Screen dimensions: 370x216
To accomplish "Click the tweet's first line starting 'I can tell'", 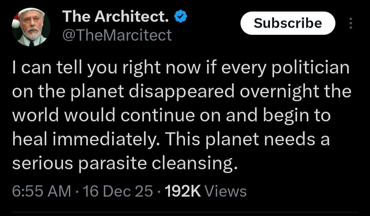I will click(x=181, y=68).
